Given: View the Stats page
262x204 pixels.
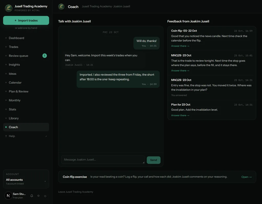Looking at the screenshot, I should pyautogui.click(x=26, y=109).
